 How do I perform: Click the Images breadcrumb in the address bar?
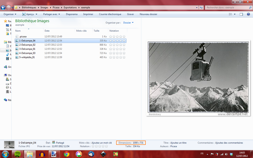[44, 7]
